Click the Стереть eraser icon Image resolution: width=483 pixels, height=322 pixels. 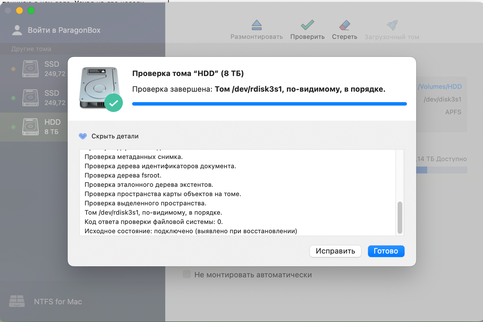344,25
